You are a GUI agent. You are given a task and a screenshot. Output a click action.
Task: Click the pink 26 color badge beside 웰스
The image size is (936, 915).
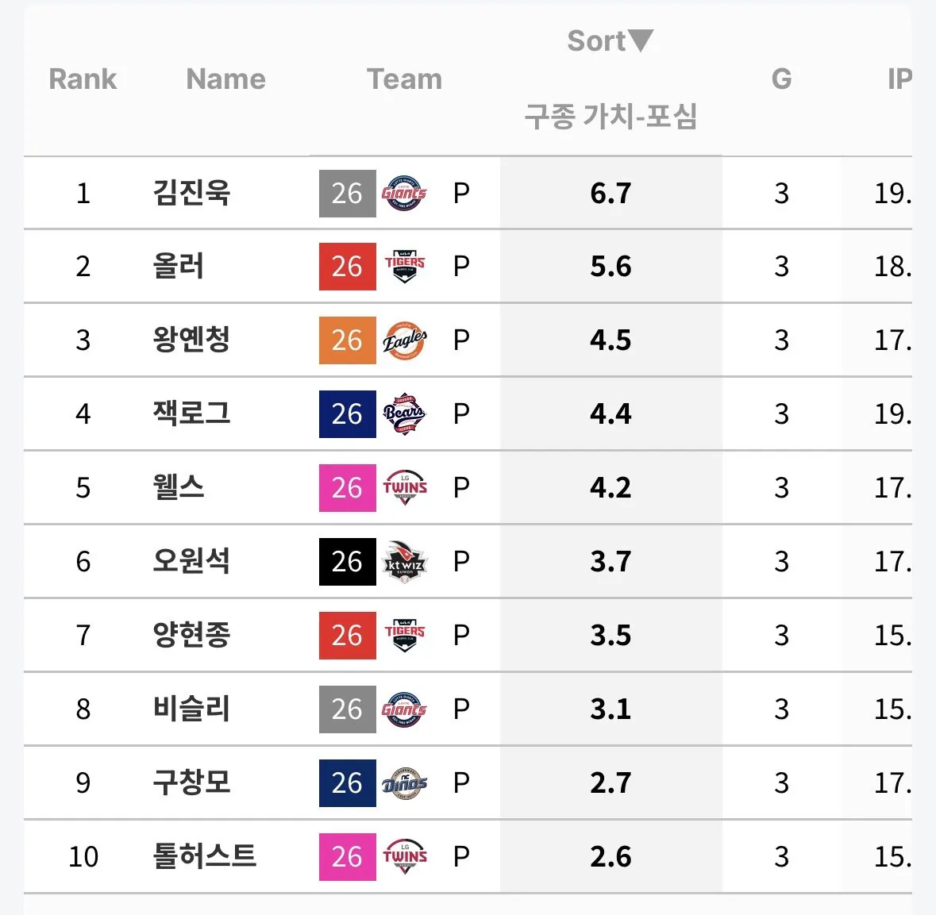347,487
